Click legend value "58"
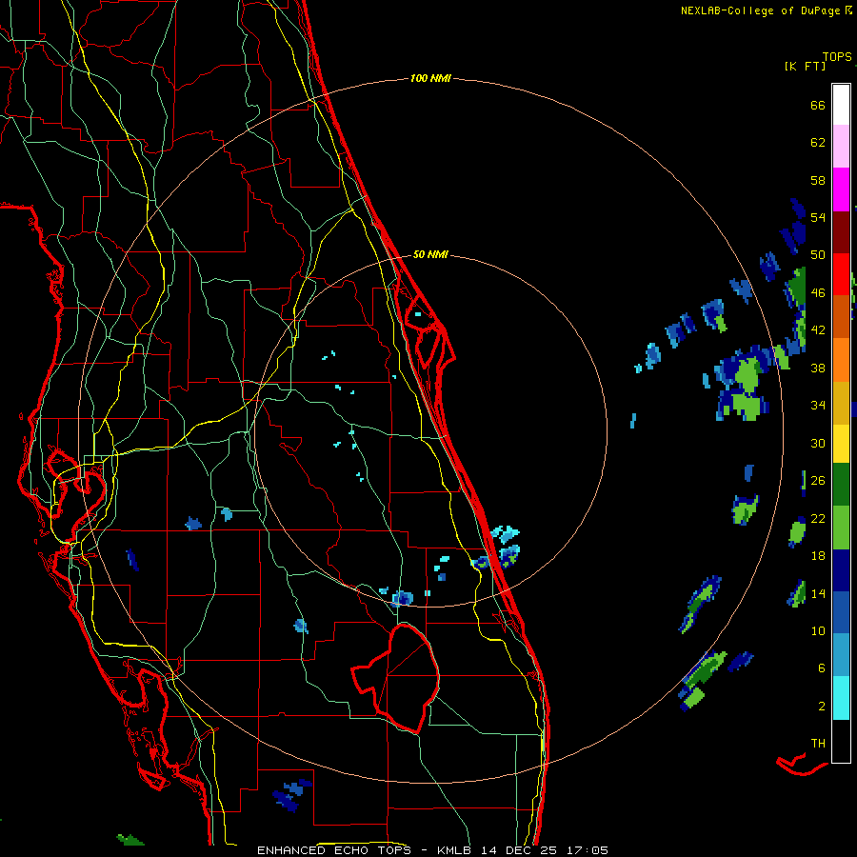 [818, 180]
